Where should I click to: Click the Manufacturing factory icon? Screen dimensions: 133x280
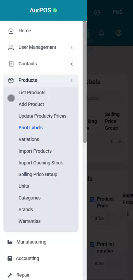pos(10,242)
